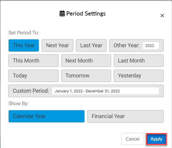Select the Other Year option button
Screen dimensions: 172x148
click(x=126, y=45)
